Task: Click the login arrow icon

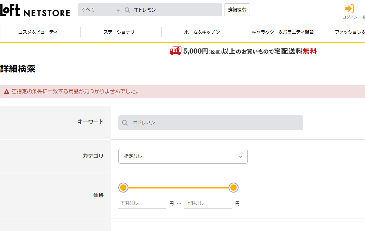Action: pos(349,9)
